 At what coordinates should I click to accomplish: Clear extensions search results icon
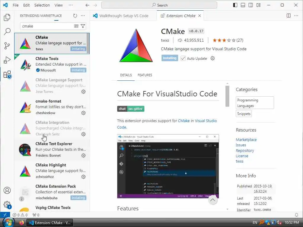(76, 26)
